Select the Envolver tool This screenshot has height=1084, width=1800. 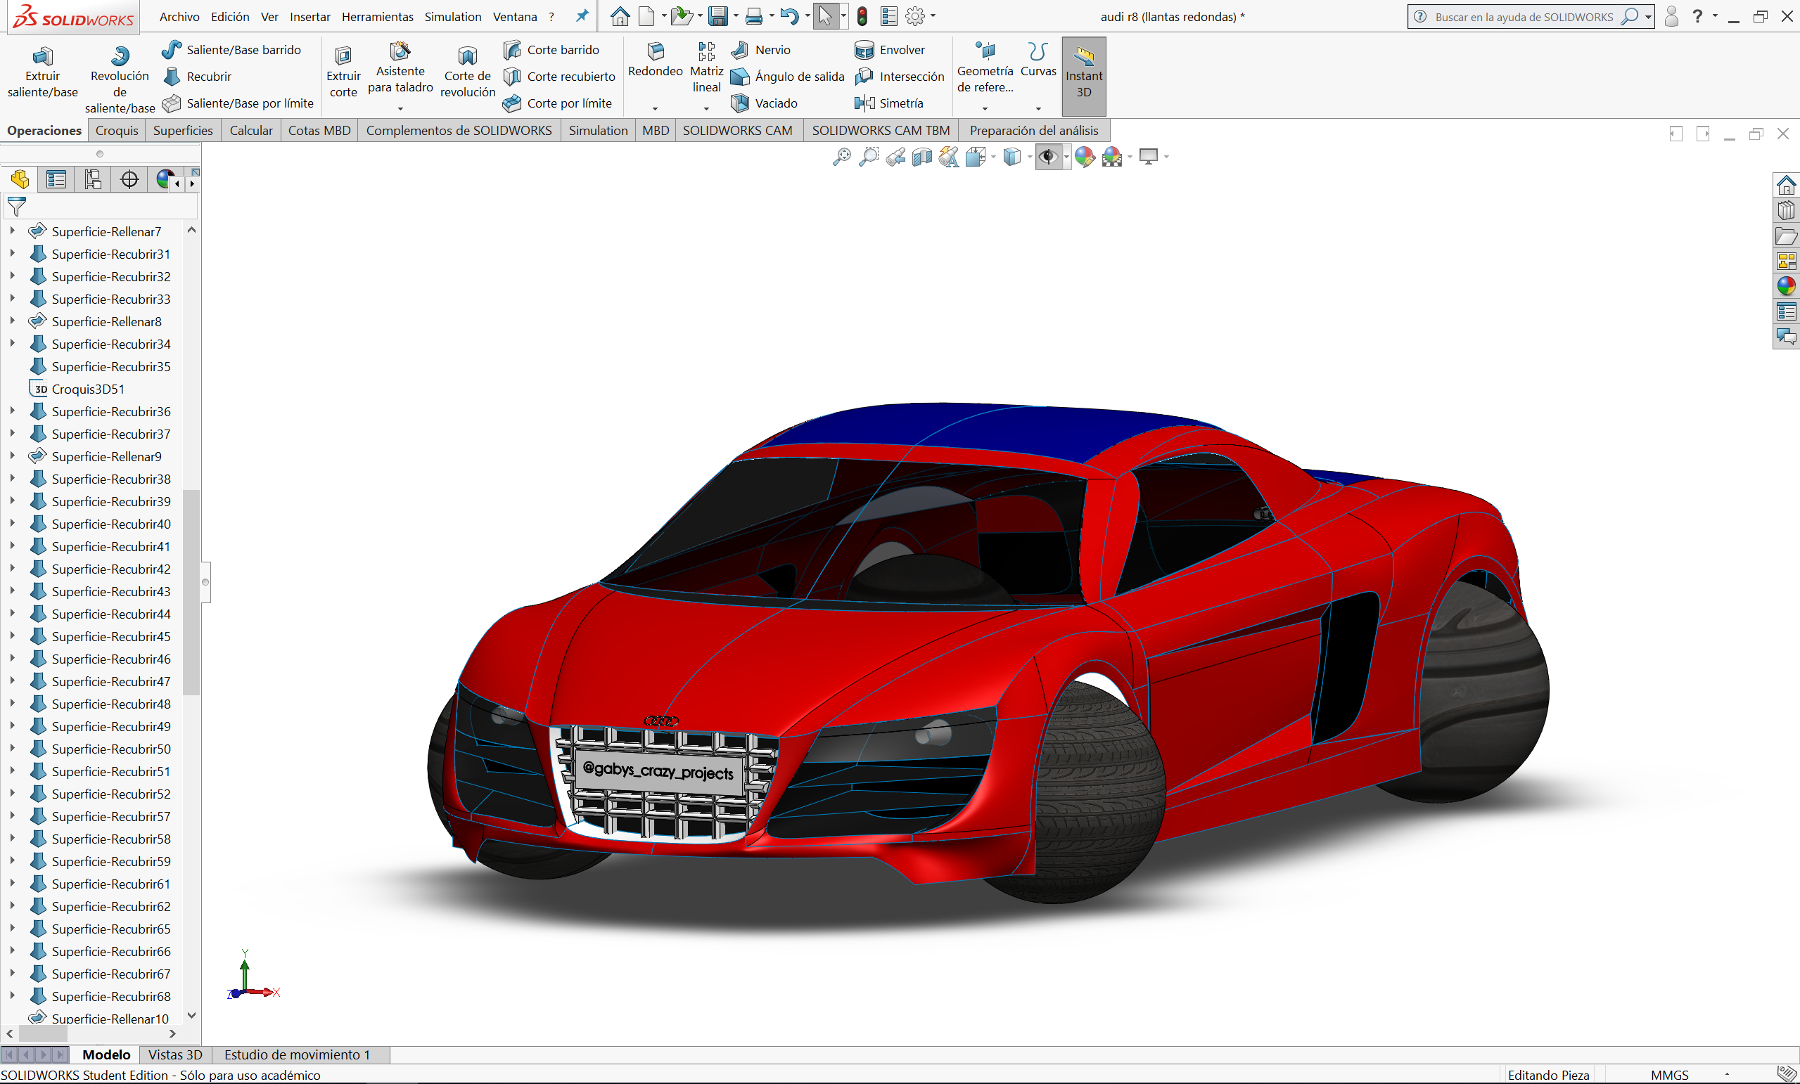[891, 50]
